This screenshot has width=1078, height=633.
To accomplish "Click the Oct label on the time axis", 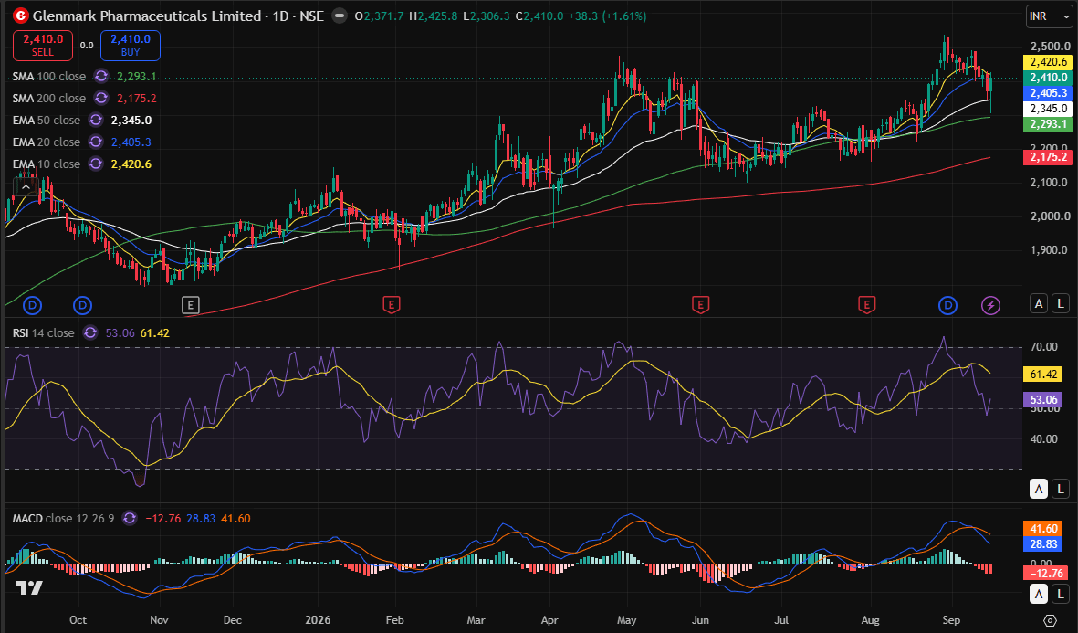I will 78,620.
